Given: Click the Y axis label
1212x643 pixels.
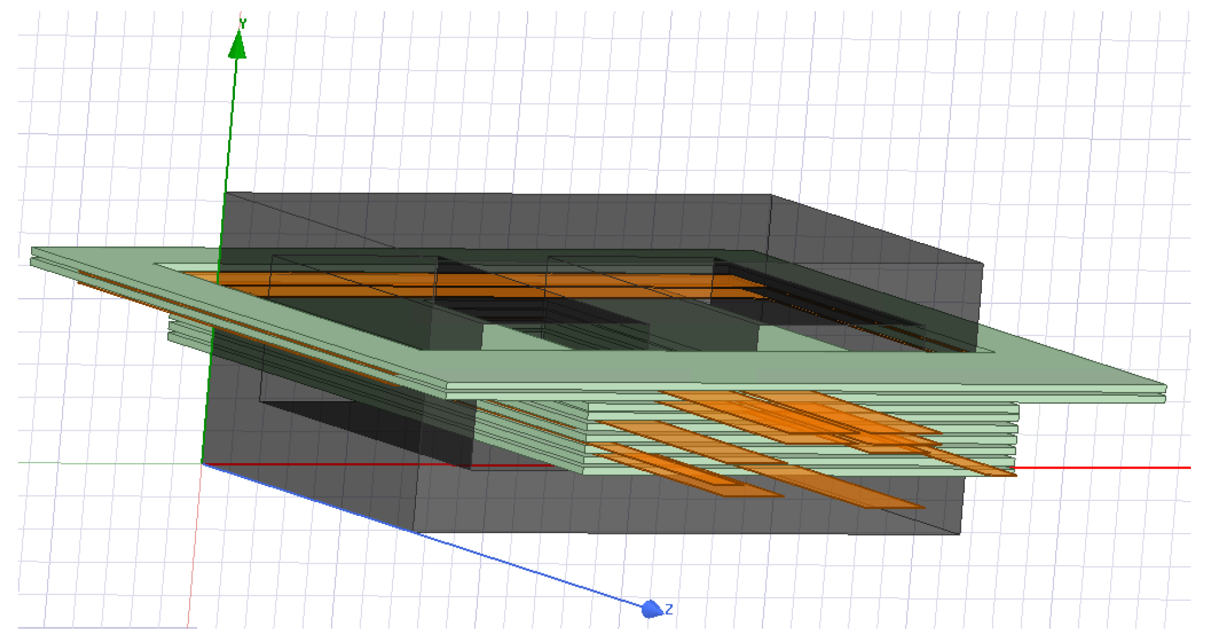Looking at the screenshot, I should 243,24.
